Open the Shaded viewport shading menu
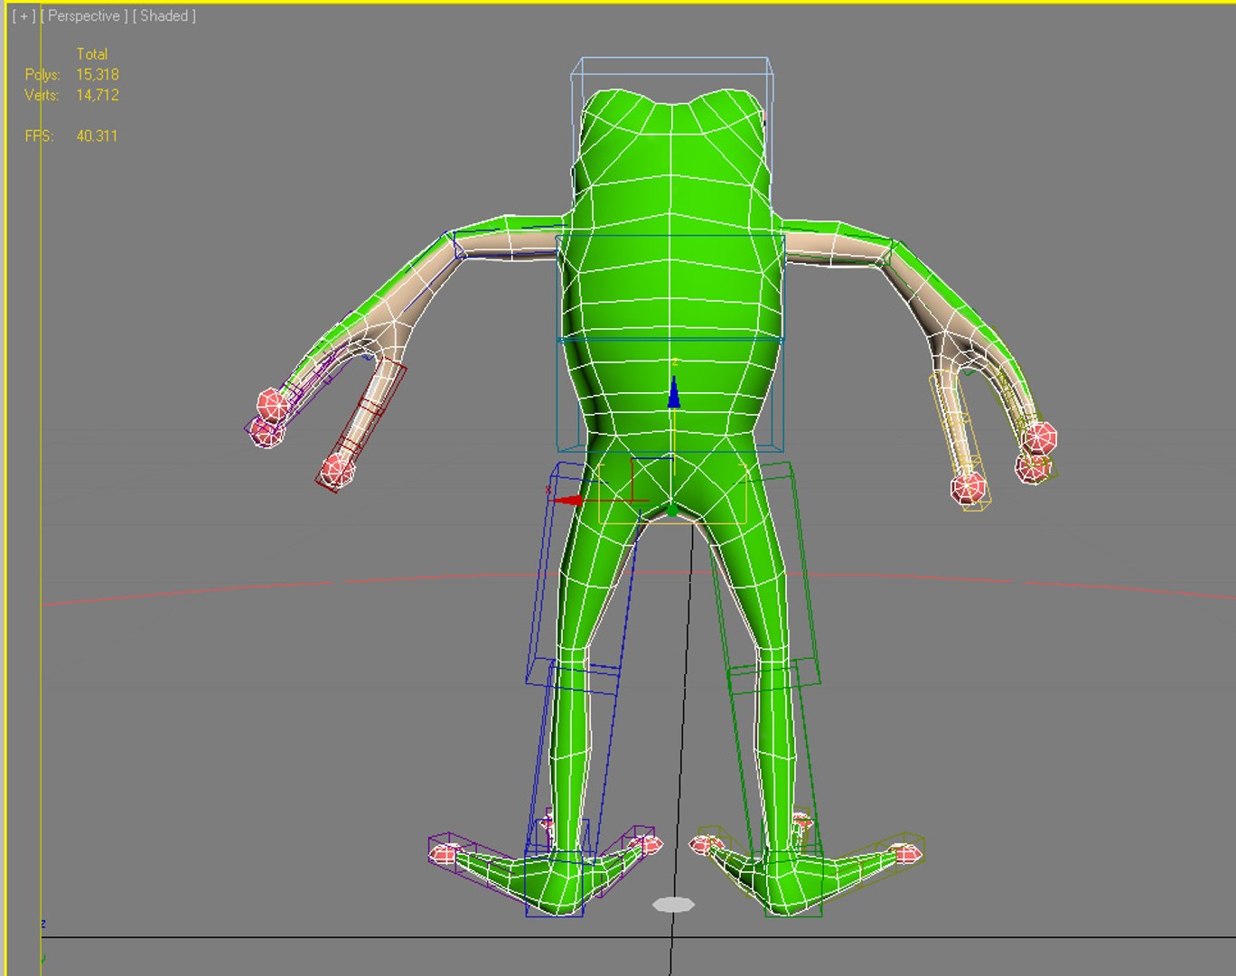 (x=164, y=16)
